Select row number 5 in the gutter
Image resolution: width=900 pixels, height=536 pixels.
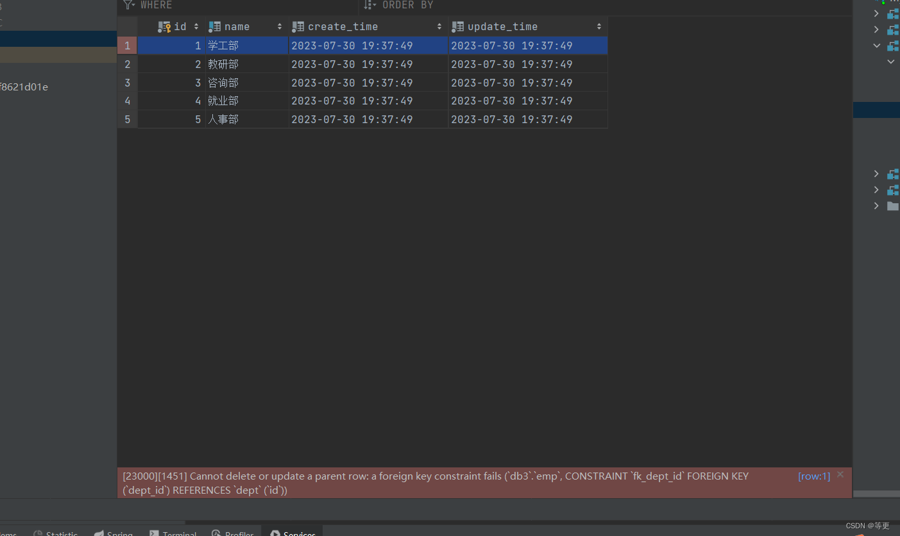pos(128,119)
